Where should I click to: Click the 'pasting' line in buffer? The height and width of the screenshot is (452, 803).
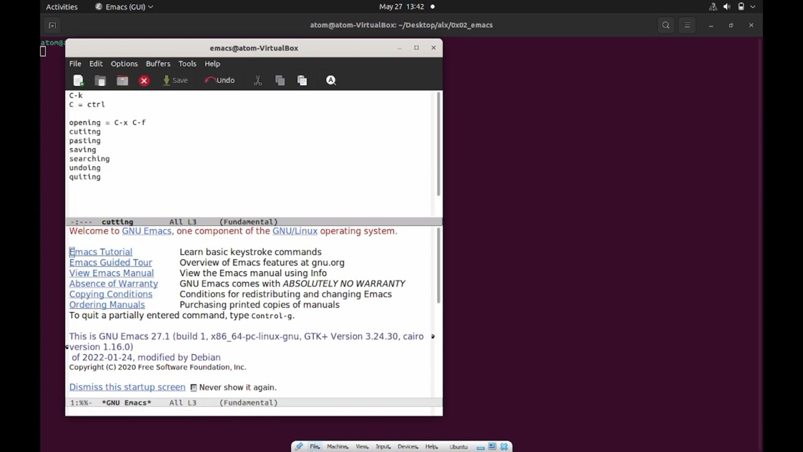[85, 141]
